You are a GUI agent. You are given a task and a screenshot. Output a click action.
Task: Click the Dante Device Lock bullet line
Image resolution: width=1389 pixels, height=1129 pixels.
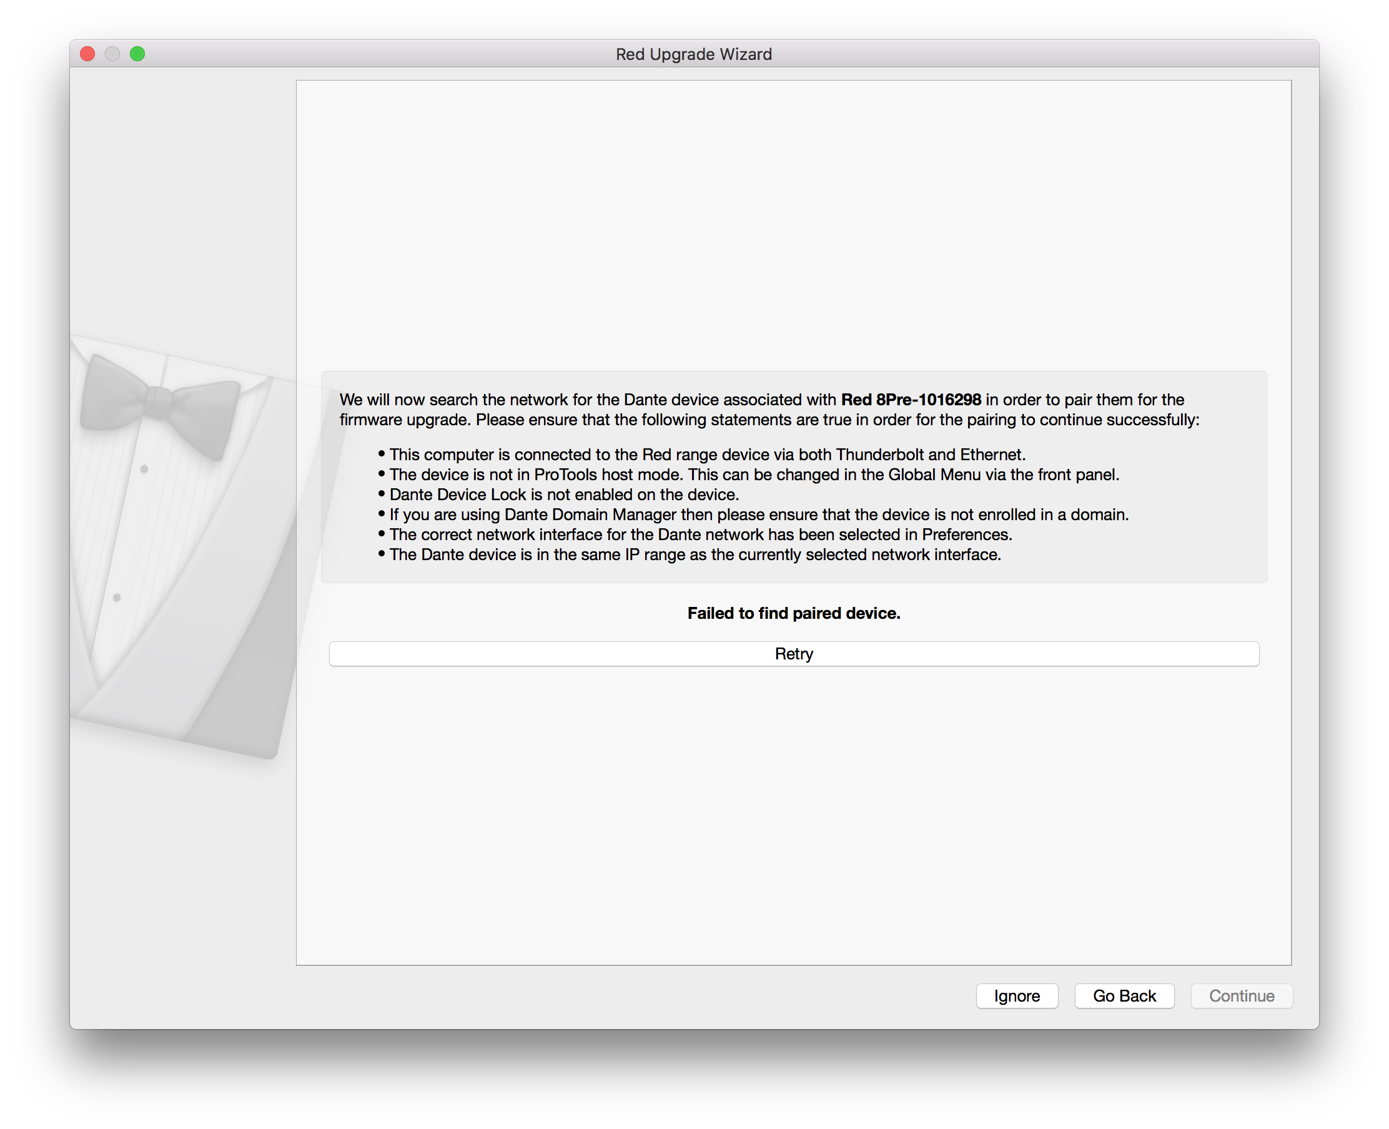564,495
